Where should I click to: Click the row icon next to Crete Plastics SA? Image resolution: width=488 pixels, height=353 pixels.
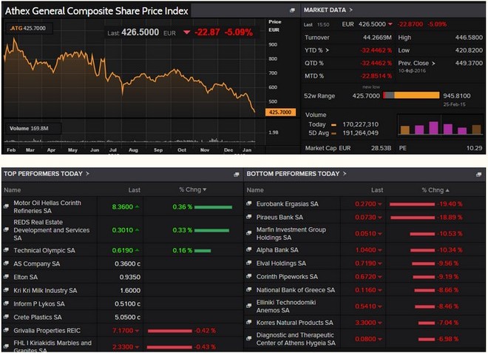tap(7, 317)
